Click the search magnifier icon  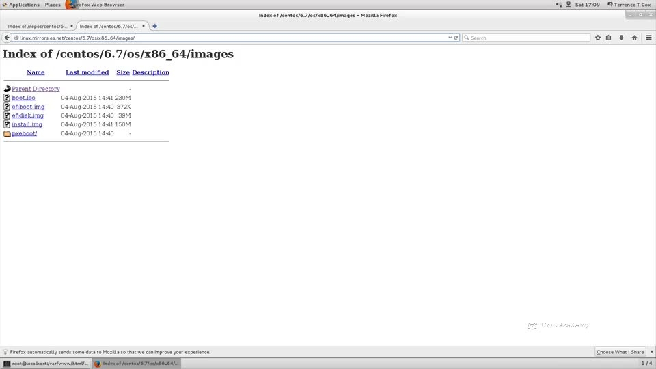467,38
